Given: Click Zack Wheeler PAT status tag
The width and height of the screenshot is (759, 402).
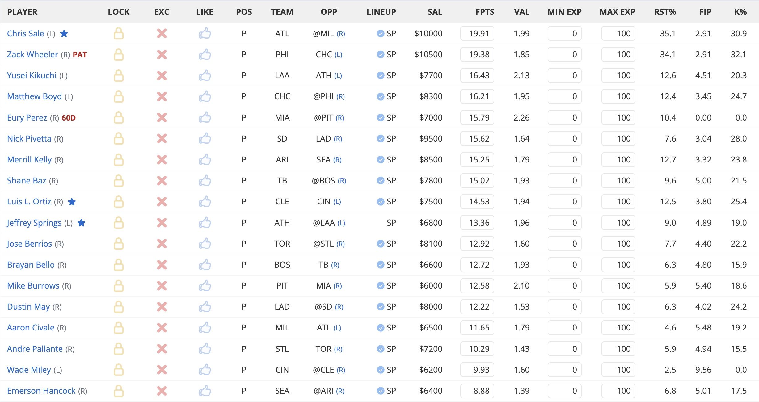Looking at the screenshot, I should tap(80, 55).
